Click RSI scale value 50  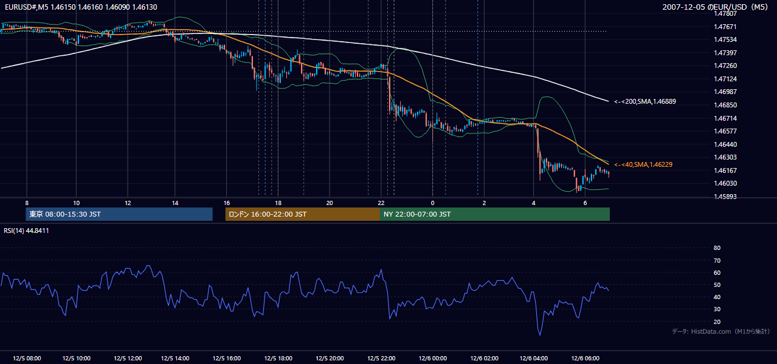[717, 285]
